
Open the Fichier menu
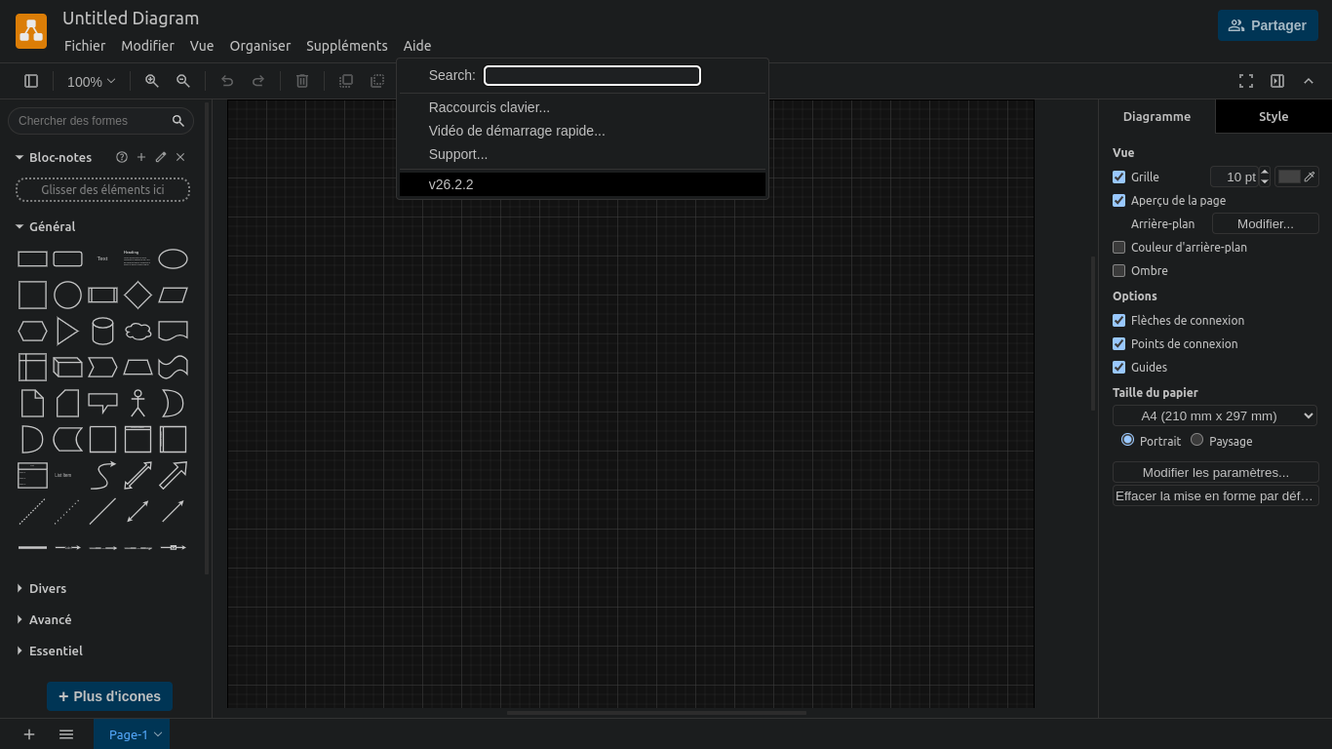click(x=85, y=46)
